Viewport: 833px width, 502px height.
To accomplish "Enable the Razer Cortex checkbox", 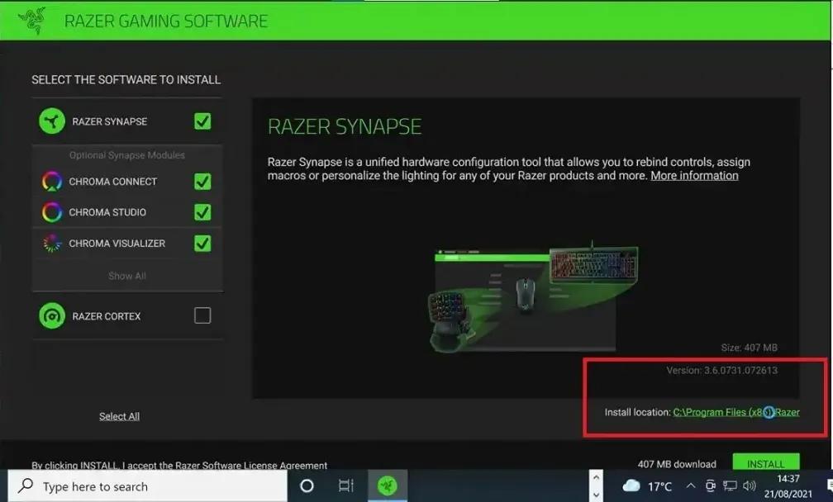I will point(202,315).
